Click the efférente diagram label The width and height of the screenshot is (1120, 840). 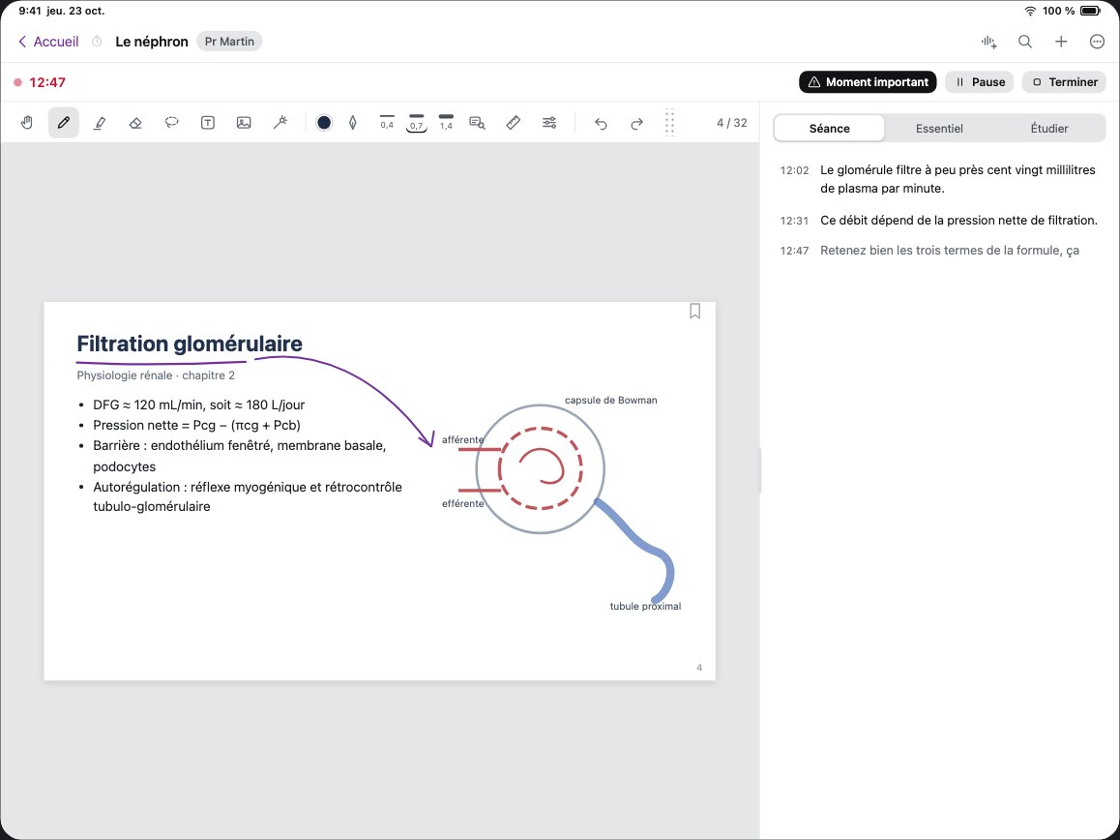click(463, 503)
